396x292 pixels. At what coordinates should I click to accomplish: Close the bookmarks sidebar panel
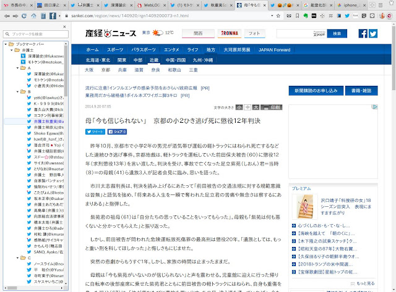click(x=64, y=27)
